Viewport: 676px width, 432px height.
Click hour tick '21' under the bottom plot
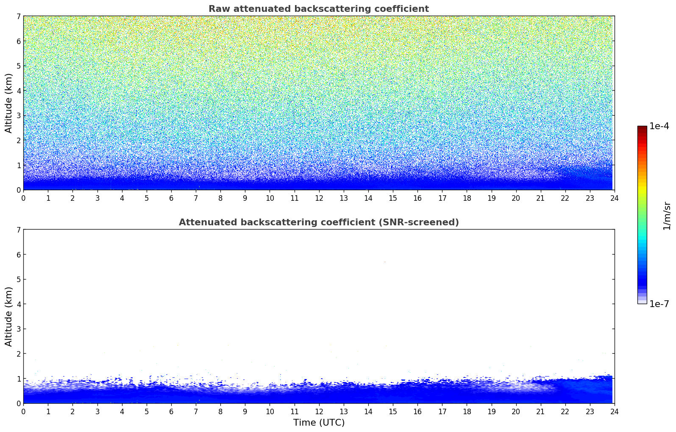[x=540, y=411]
